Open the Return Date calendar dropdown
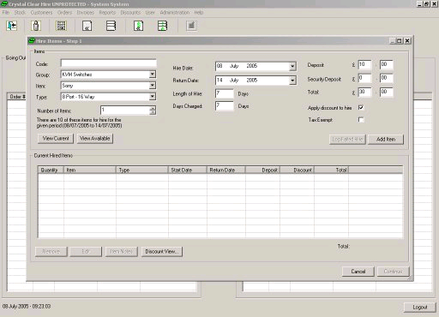Screen dimensions: 439x317 tap(292, 81)
